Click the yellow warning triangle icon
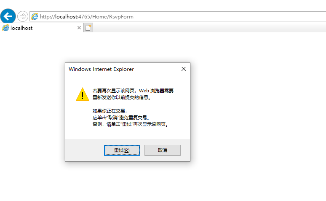Viewport: 326px width, 201px height. tap(83, 94)
